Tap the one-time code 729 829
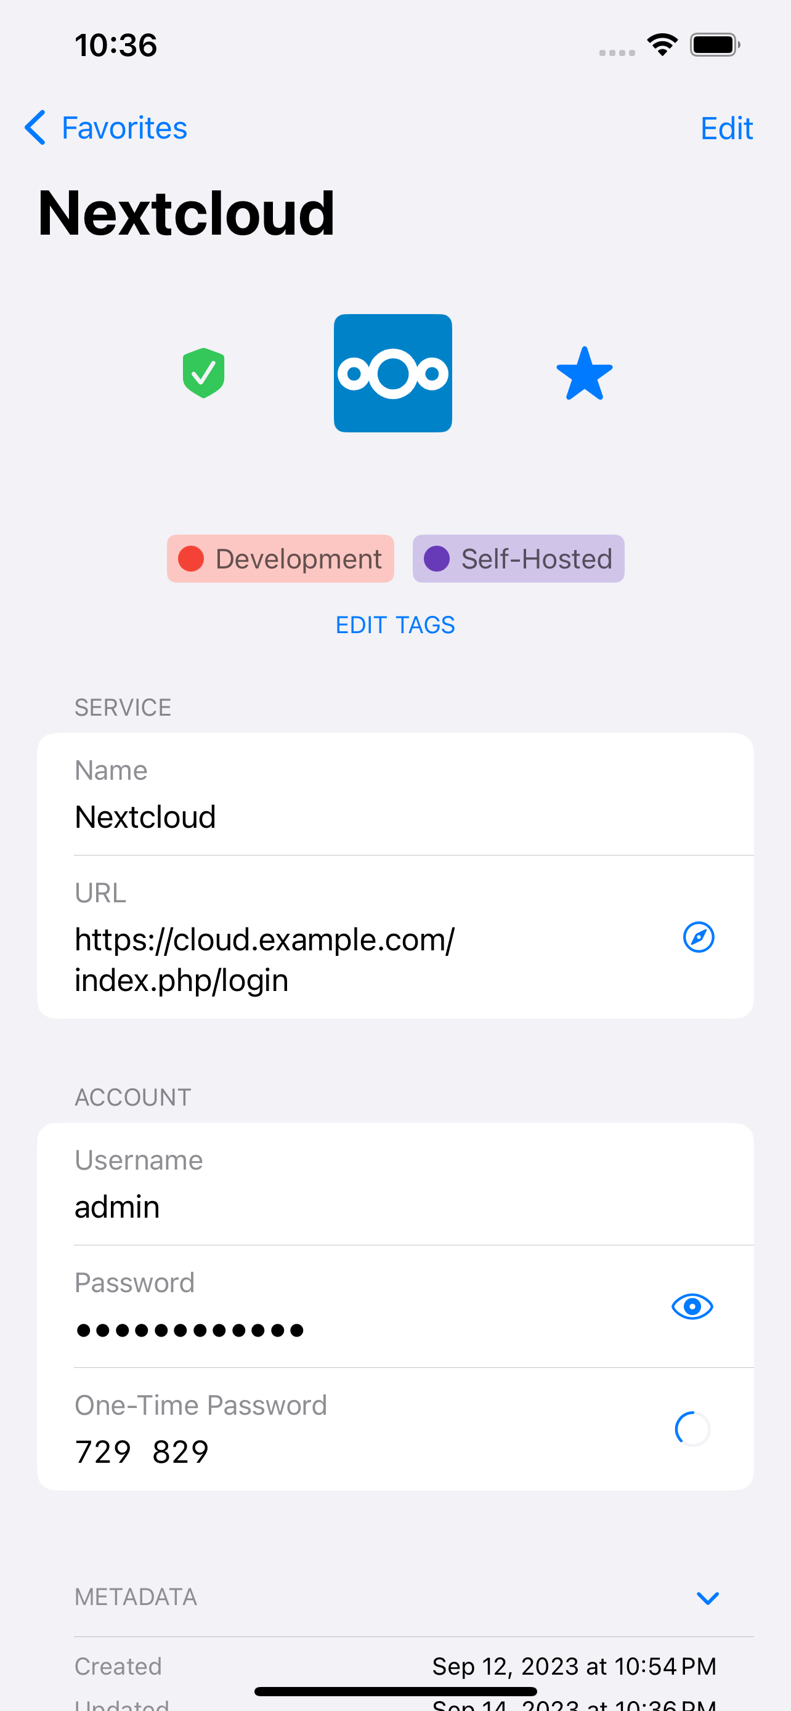Image resolution: width=791 pixels, height=1711 pixels. pos(142,1451)
